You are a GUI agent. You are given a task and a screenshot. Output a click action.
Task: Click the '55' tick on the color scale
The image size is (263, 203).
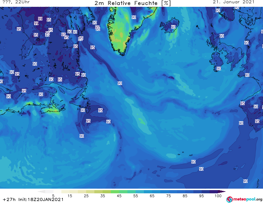(x=136, y=196)
